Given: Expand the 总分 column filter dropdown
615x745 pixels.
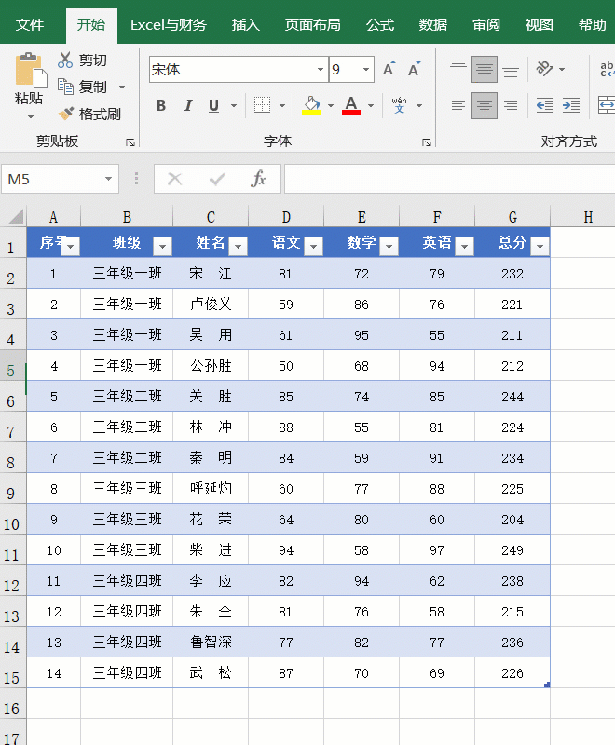Looking at the screenshot, I should point(539,245).
